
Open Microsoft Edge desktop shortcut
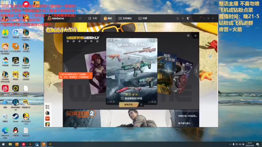point(5,133)
